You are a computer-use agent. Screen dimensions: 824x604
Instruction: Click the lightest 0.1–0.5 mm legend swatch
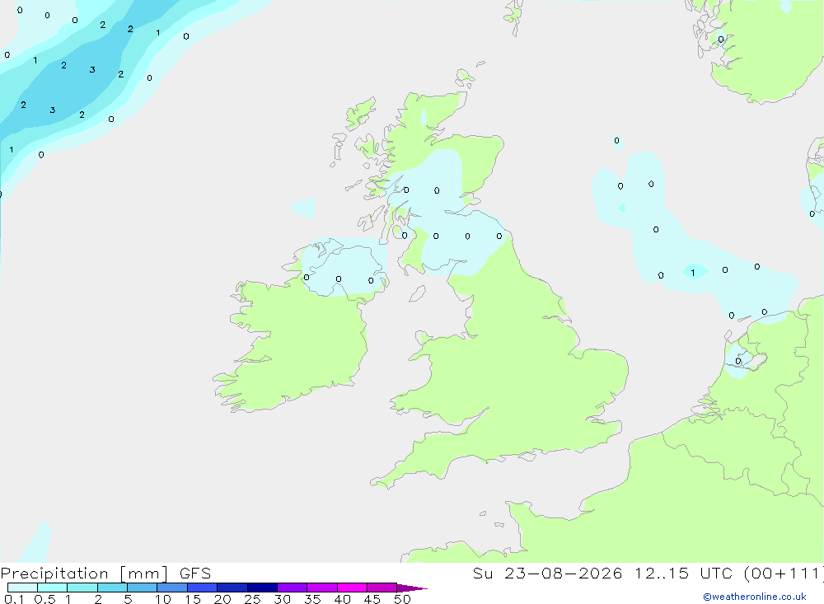coord(22,588)
